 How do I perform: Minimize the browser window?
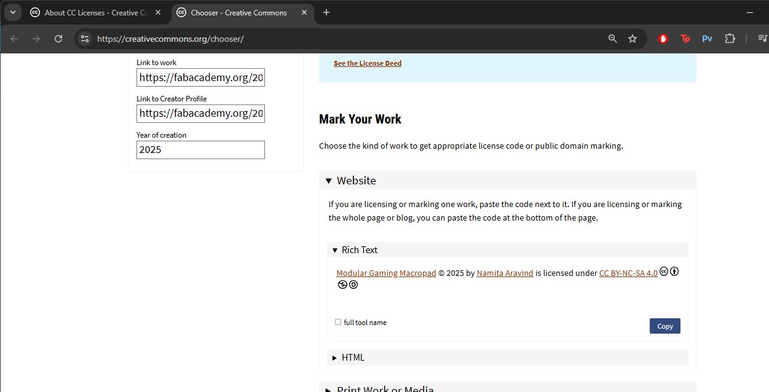click(x=750, y=12)
